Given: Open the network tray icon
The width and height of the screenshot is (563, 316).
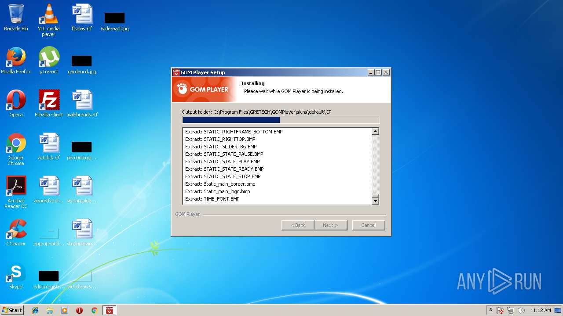Looking at the screenshot, I should coord(511,310).
